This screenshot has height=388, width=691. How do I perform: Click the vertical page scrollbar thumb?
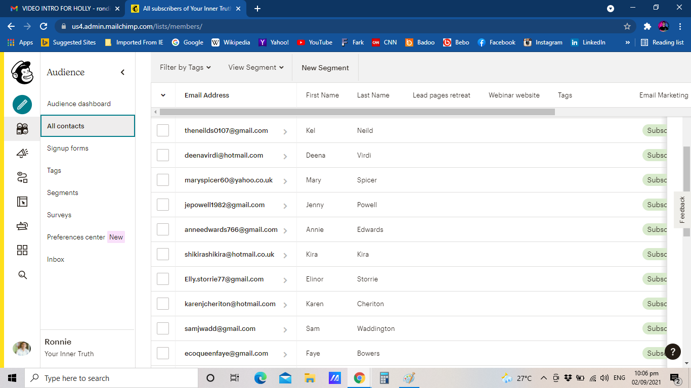tap(686, 191)
